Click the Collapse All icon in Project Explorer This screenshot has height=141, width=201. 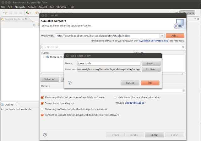pos(34,25)
